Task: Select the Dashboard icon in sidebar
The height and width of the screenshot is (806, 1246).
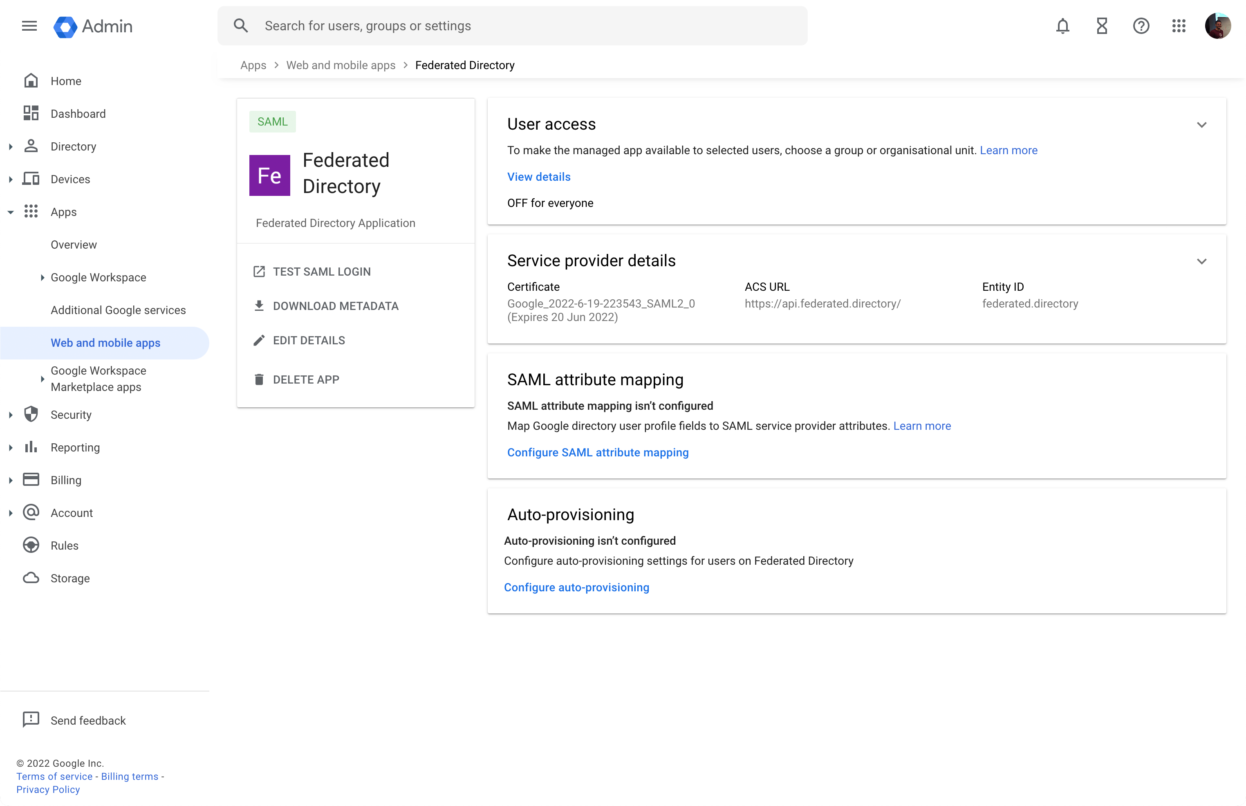Action: pyautogui.click(x=31, y=113)
